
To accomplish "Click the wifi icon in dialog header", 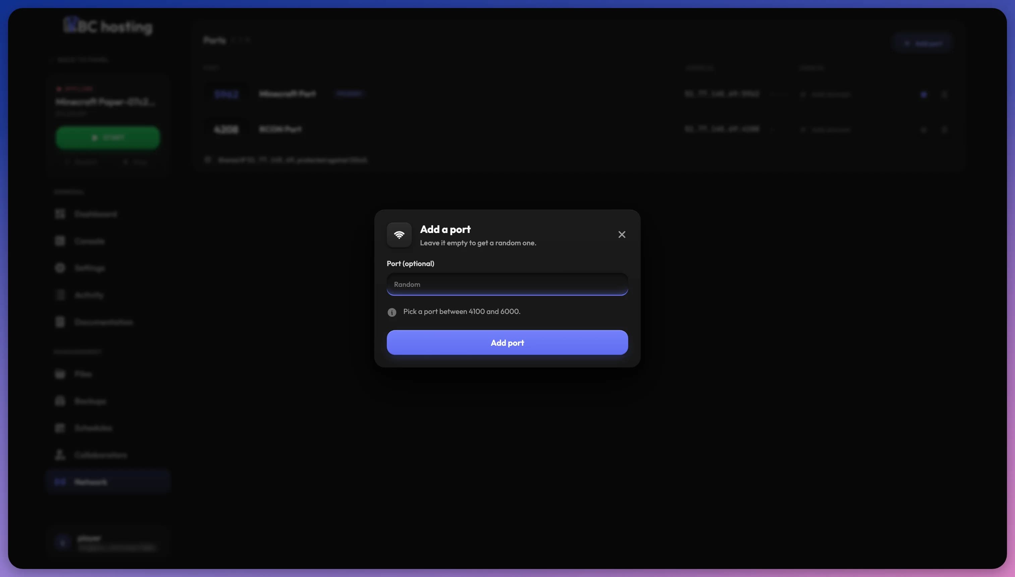I will click(x=399, y=235).
